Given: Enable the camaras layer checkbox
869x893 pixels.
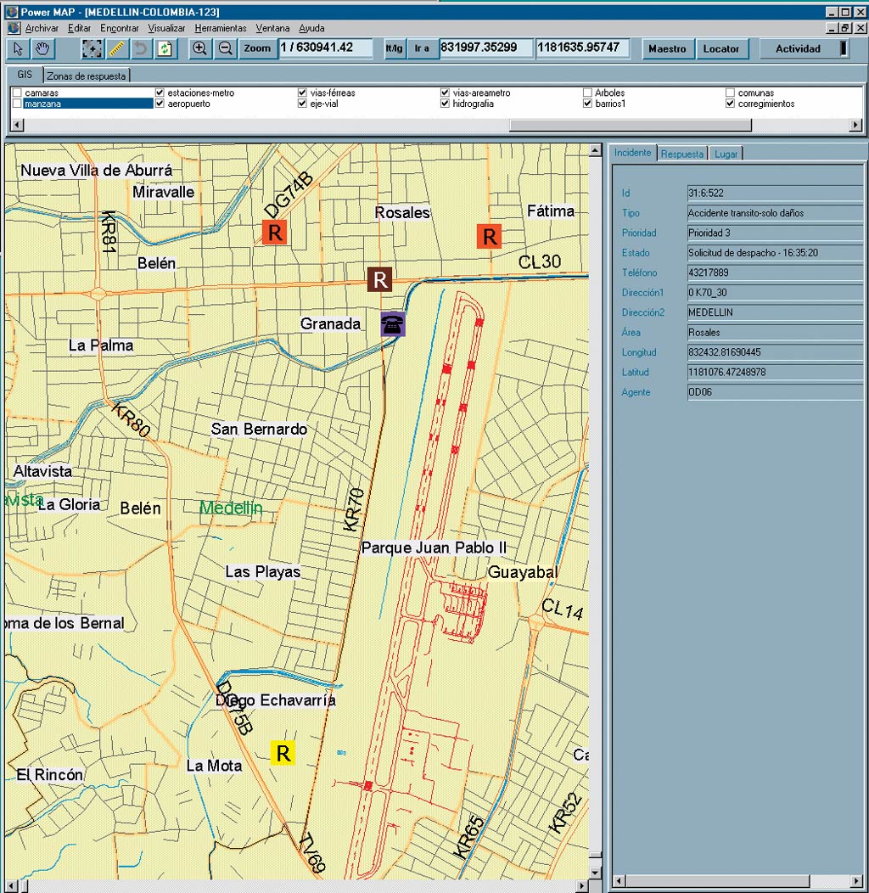Looking at the screenshot, I should tap(17, 93).
